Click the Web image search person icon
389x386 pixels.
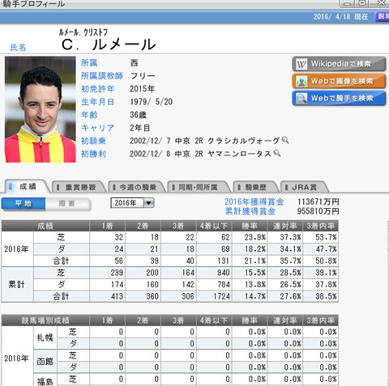(x=301, y=82)
